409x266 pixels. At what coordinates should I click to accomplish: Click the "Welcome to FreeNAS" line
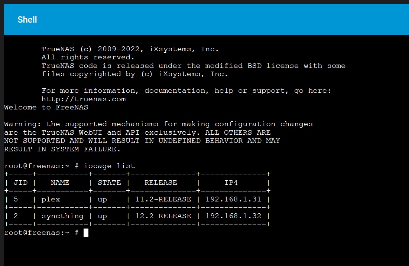tap(46, 108)
